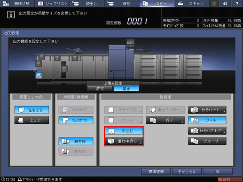Click the 設定部数 0001 copy count
Image resolution: width=243 pixels, height=182 pixels.
(x=137, y=21)
